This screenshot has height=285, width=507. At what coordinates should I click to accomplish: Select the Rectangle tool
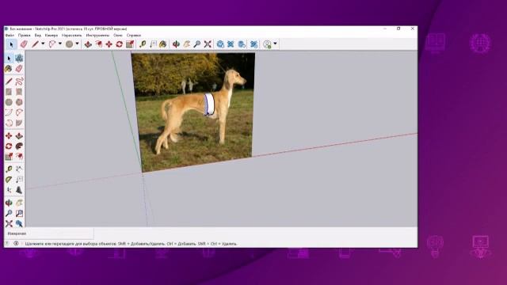[x=9, y=92]
